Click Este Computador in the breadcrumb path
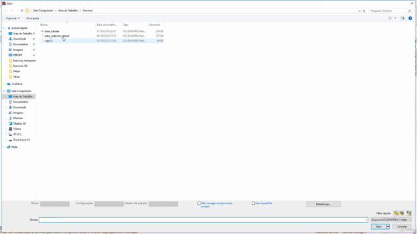The height and width of the screenshot is (234, 417). pos(44,10)
